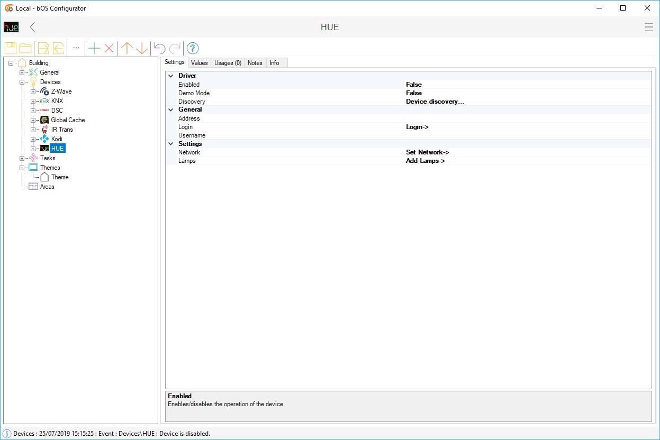
Task: Open the three-dots more options toolbar button
Action: pos(76,48)
